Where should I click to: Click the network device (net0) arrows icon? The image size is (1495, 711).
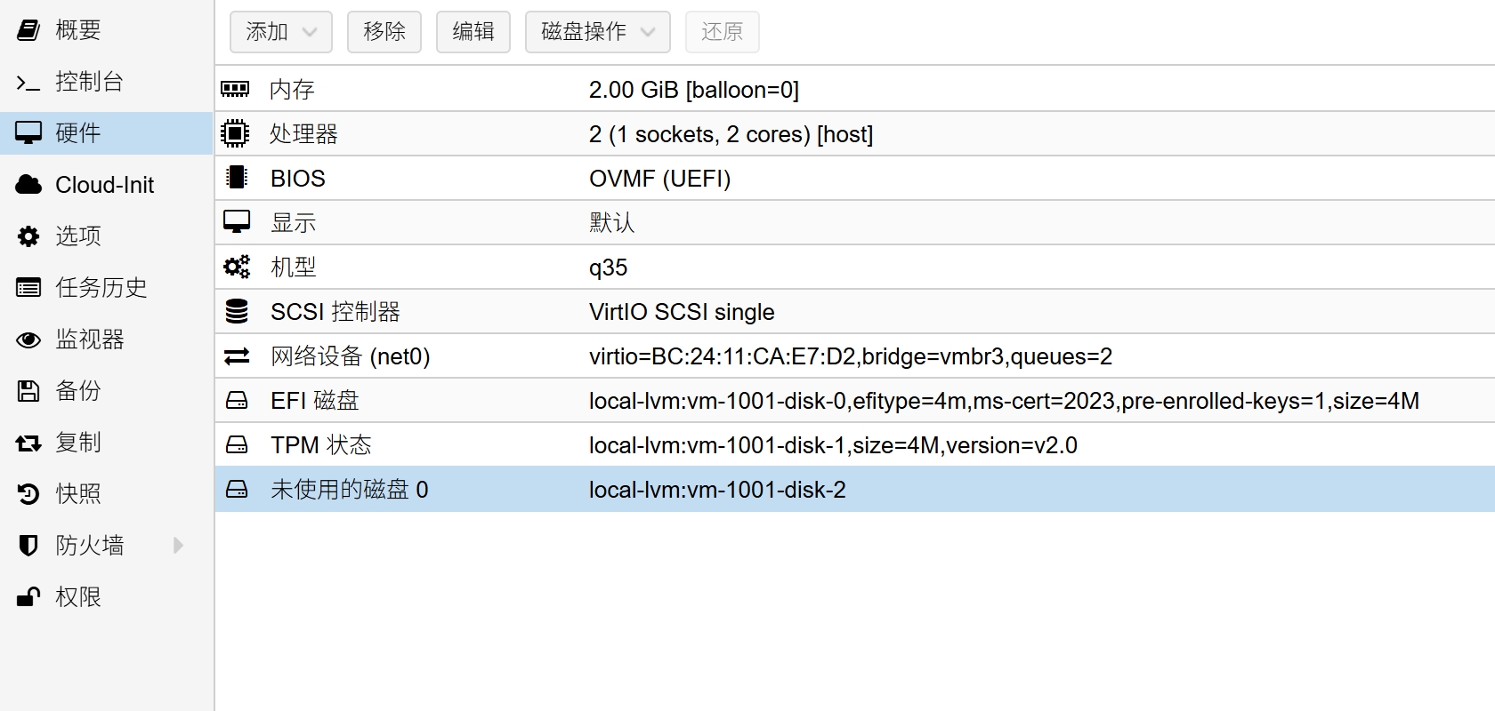237,355
